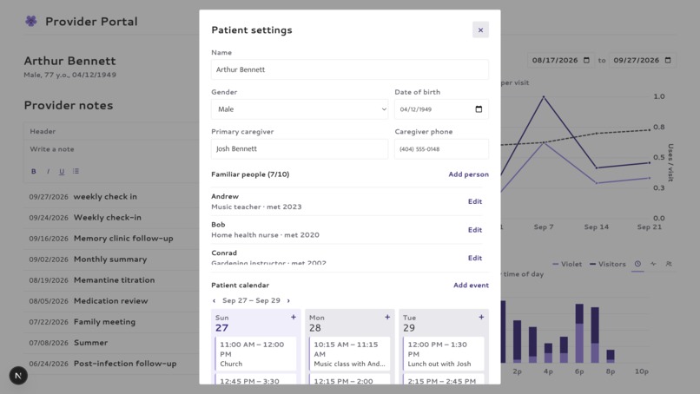Open Church event on Sunday
Viewport: 700px width, 394px height.
(256, 354)
